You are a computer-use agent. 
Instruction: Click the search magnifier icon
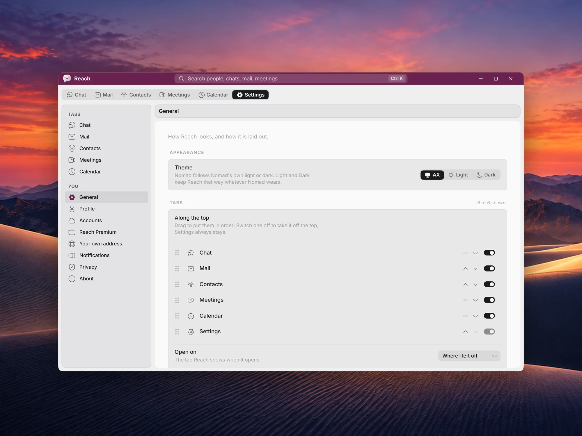pyautogui.click(x=181, y=78)
